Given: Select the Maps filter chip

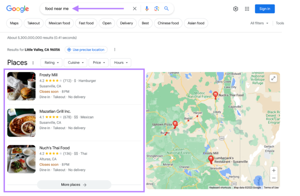Looking at the screenshot, I should click(14, 23).
